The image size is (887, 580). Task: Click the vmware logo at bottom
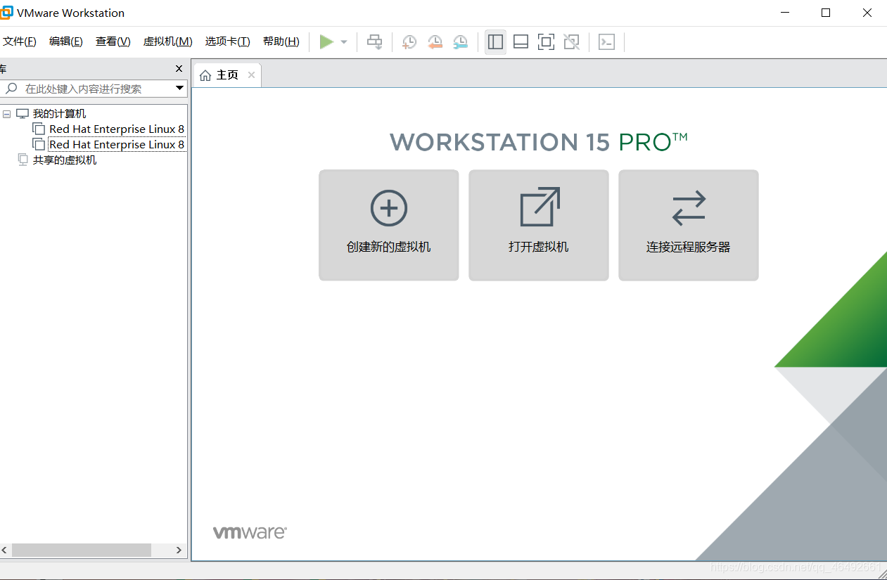250,532
